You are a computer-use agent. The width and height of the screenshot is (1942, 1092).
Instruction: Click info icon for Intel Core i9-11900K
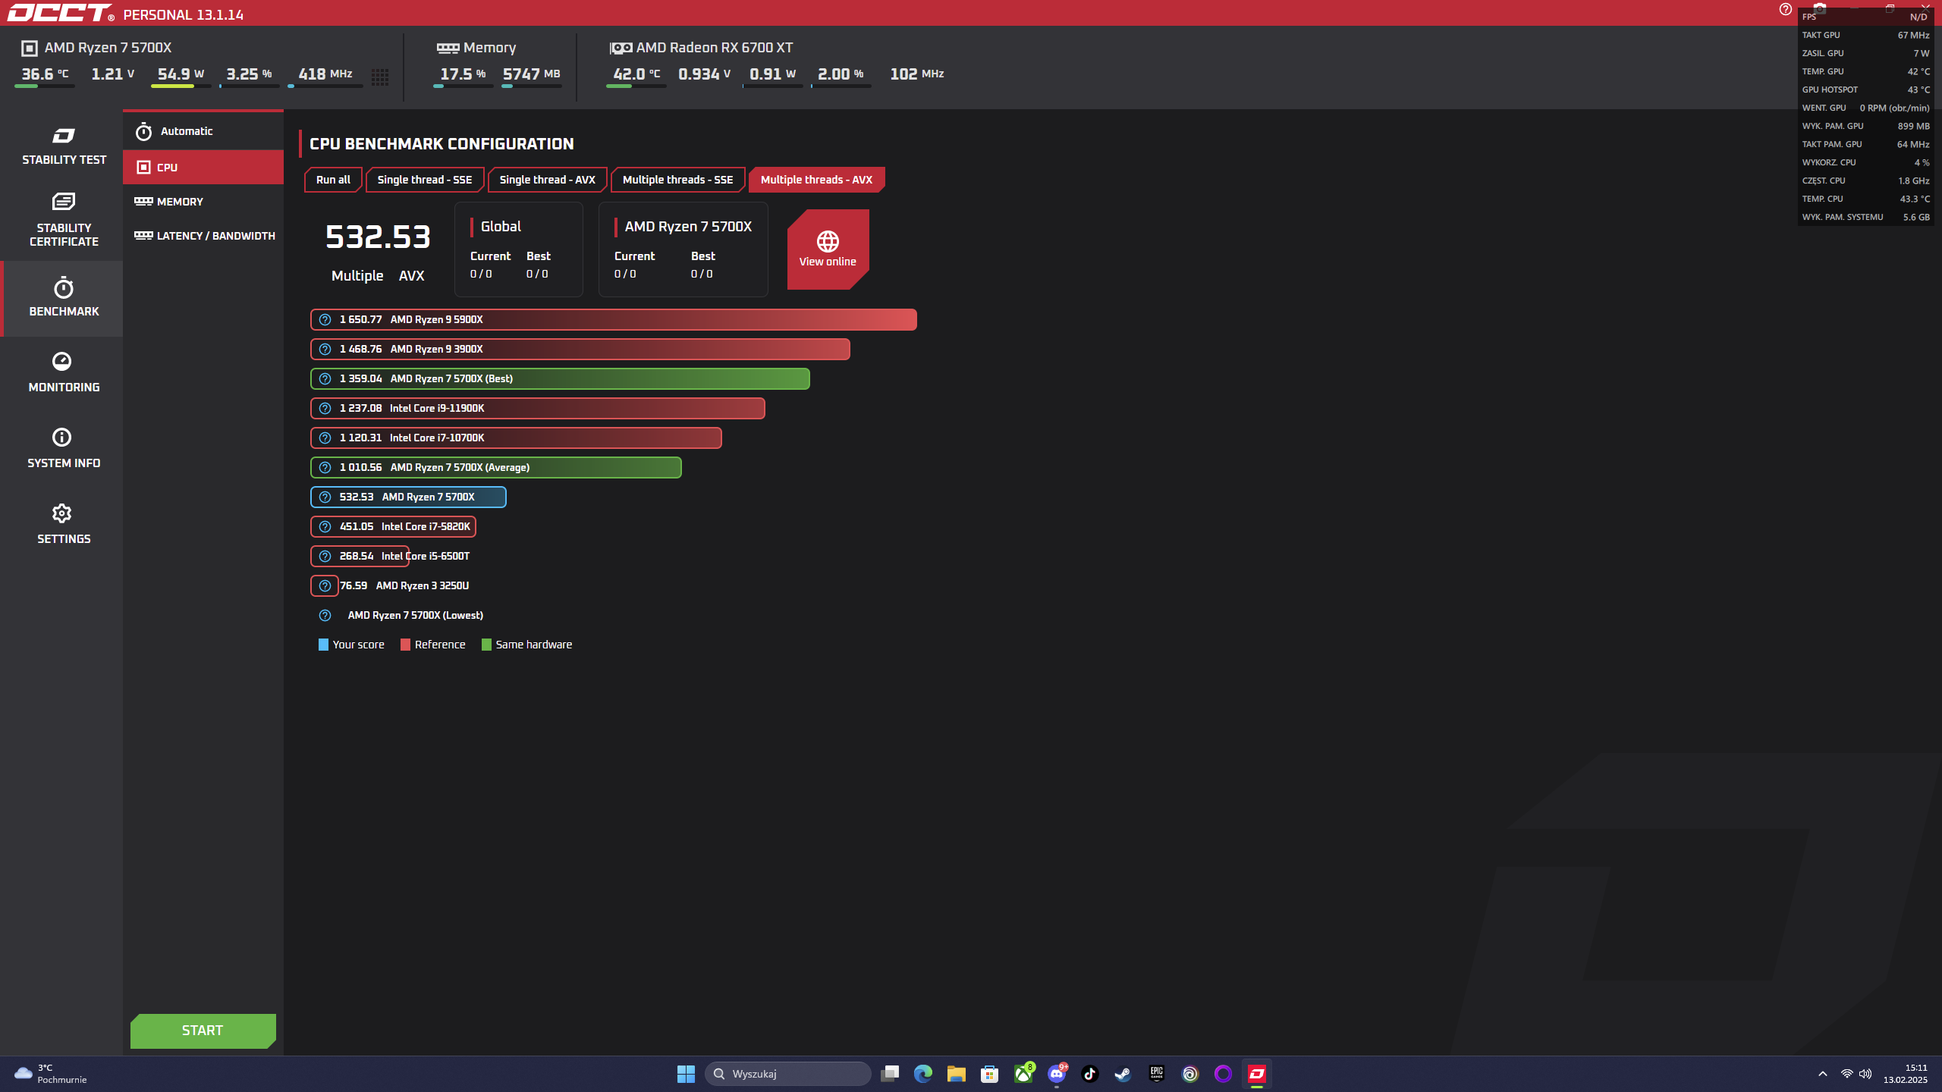point(325,409)
